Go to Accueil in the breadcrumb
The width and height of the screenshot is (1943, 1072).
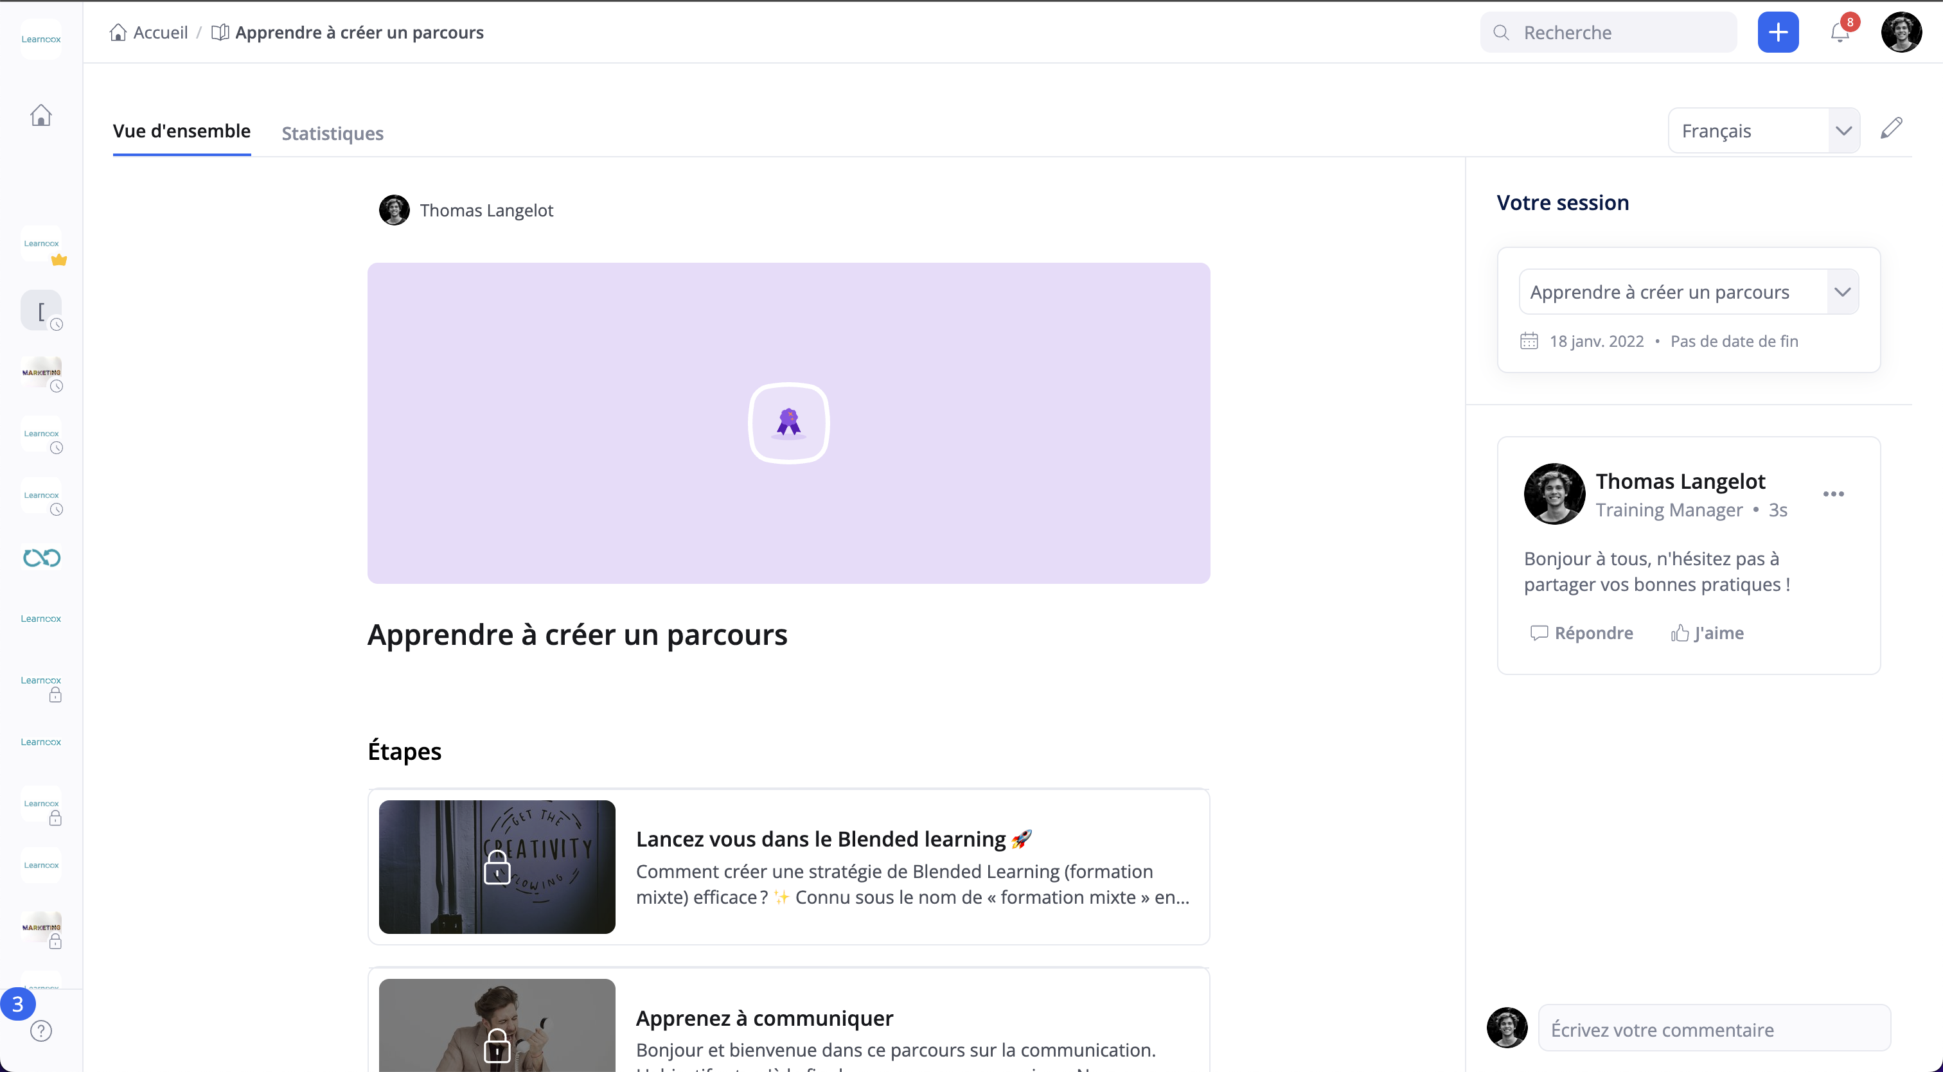click(x=160, y=32)
